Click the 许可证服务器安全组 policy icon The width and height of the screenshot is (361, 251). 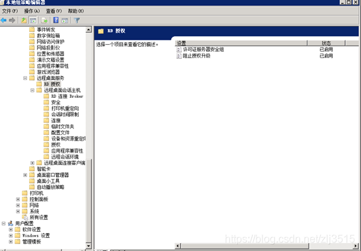(x=179, y=50)
